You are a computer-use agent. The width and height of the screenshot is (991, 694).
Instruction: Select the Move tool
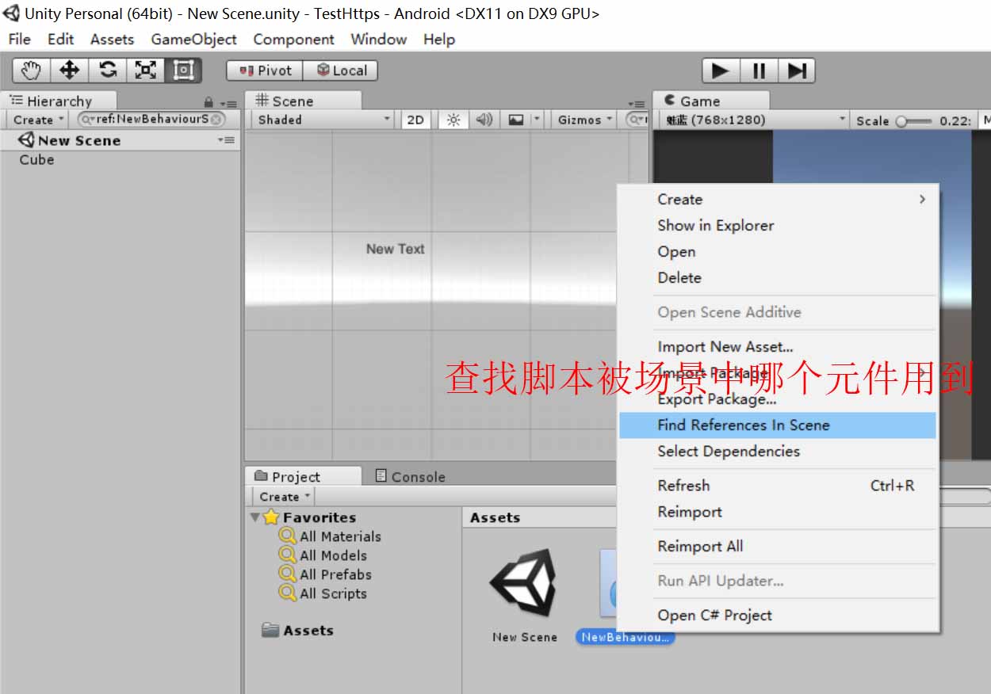click(68, 70)
